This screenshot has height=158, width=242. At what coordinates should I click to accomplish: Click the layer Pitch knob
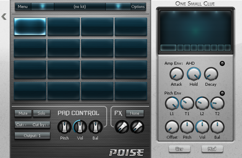[187, 127]
